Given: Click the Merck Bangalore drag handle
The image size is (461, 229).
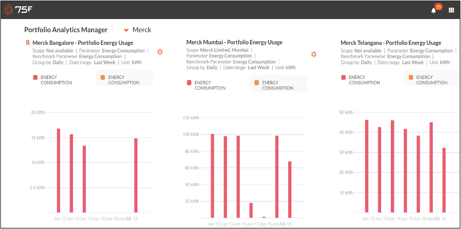Looking at the screenshot, I should (x=28, y=43).
